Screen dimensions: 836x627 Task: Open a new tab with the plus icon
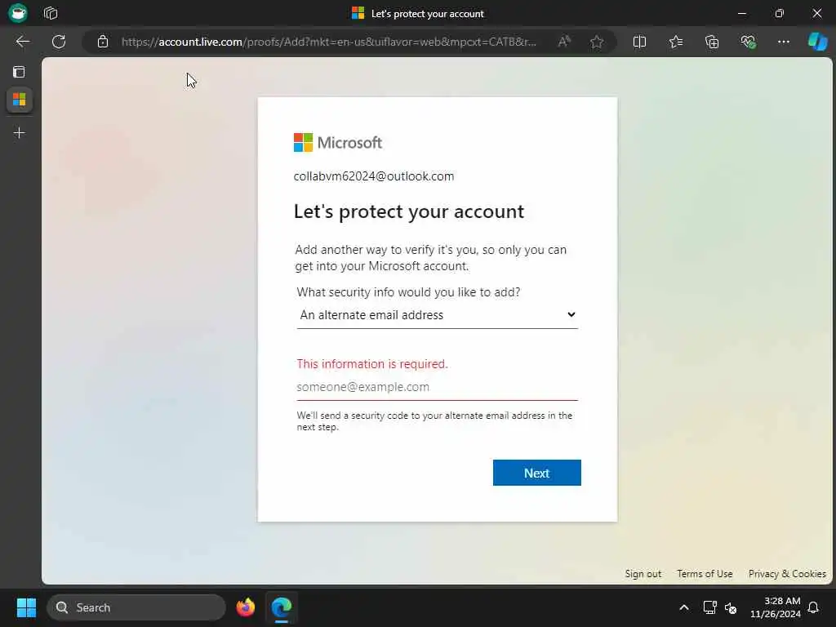click(x=20, y=133)
